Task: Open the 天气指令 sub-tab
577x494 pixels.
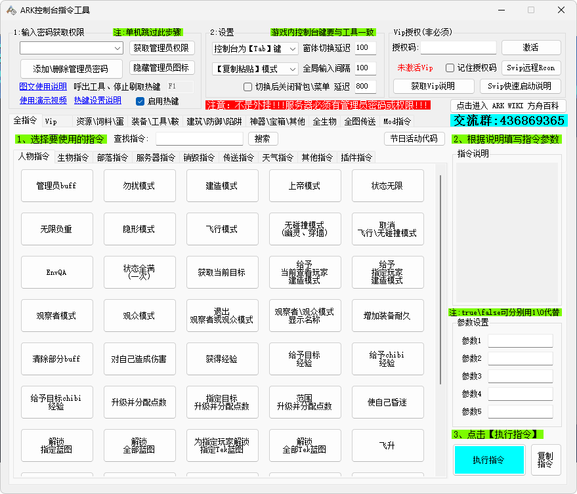Action: tap(278, 157)
